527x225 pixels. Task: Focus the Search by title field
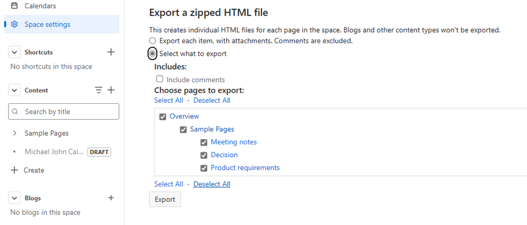pyautogui.click(x=64, y=112)
